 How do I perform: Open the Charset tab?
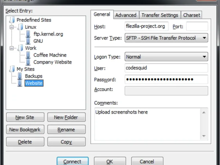[x=191, y=15]
